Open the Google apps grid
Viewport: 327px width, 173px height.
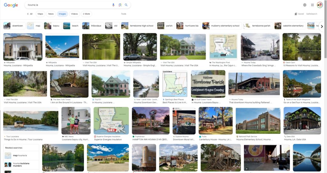312,5
